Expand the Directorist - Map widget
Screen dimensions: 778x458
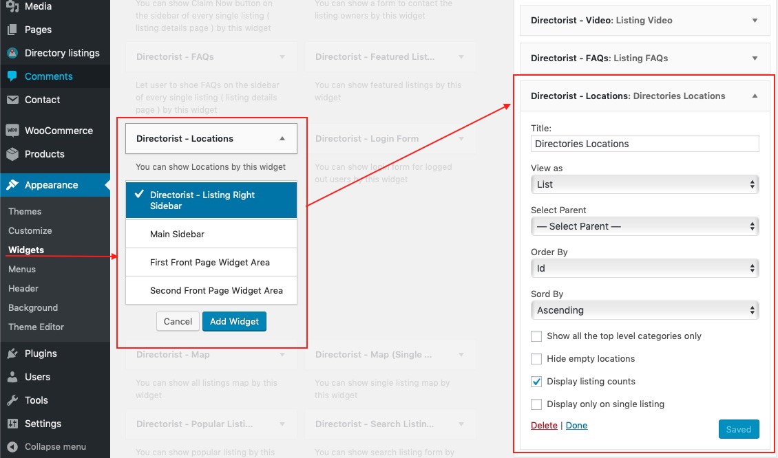click(282, 355)
